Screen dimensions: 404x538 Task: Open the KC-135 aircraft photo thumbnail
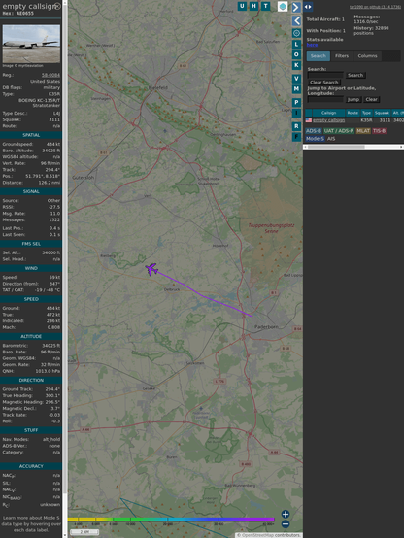click(31, 44)
